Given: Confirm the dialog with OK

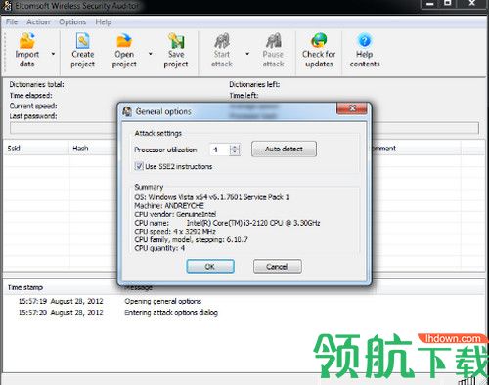Looking at the screenshot, I should (210, 267).
